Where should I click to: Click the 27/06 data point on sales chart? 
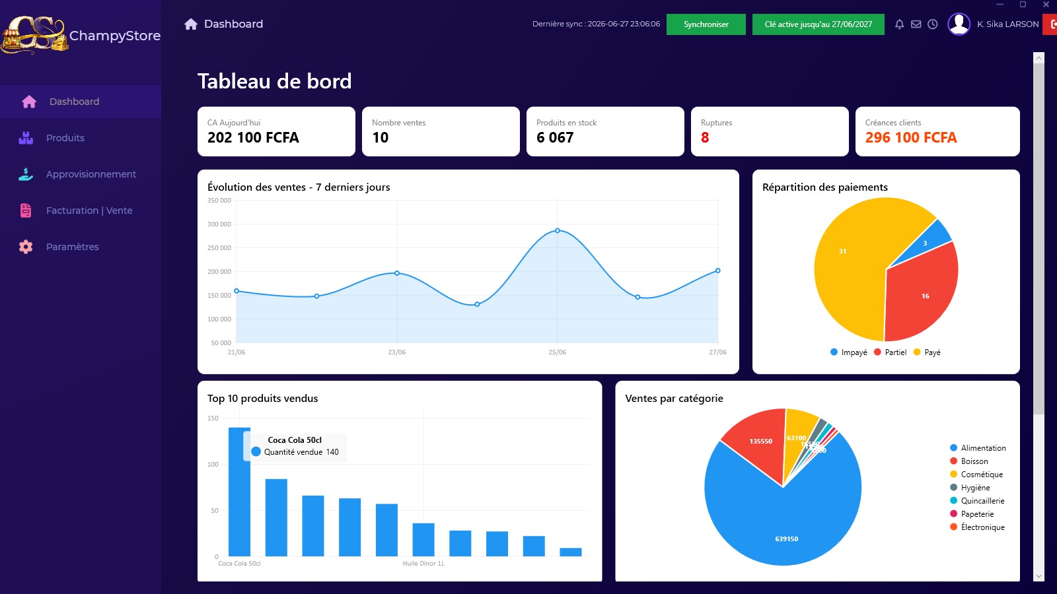(718, 271)
